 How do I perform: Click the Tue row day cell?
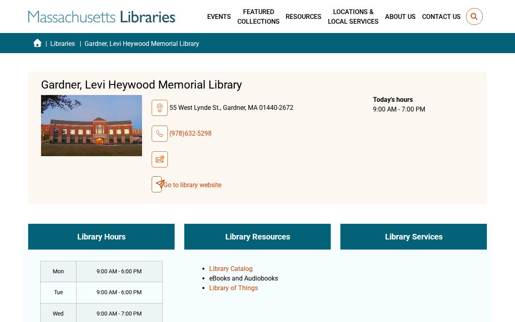coord(58,292)
